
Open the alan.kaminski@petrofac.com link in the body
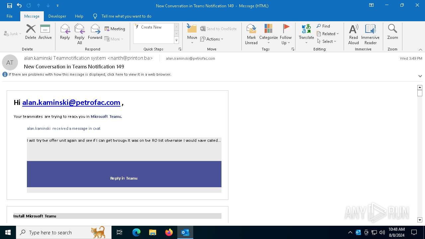click(x=71, y=103)
